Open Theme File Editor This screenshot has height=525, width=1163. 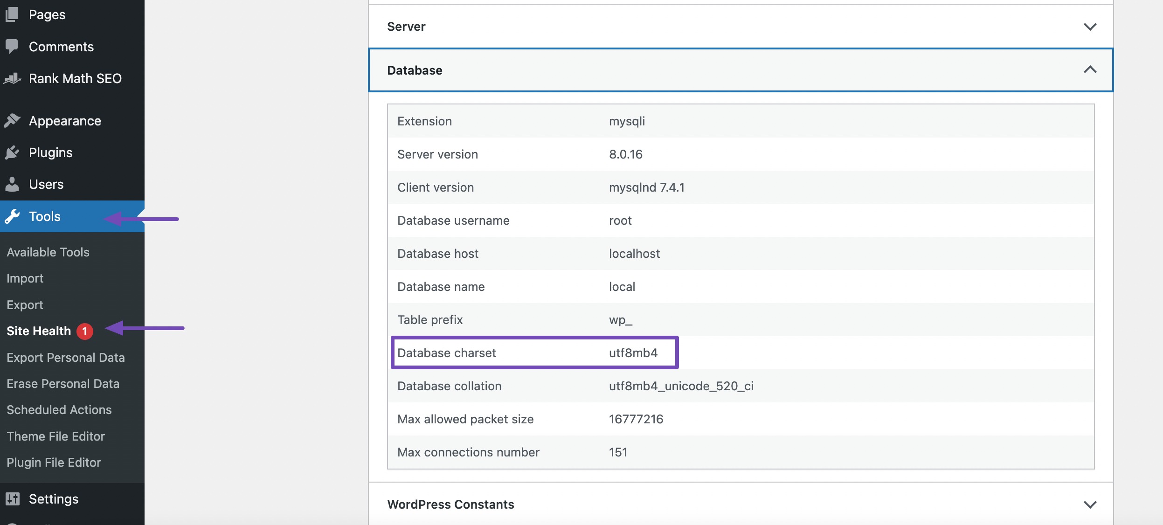[x=55, y=435]
